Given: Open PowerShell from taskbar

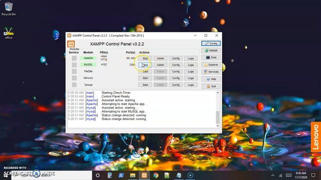Looking at the screenshot, I should 121,175.
